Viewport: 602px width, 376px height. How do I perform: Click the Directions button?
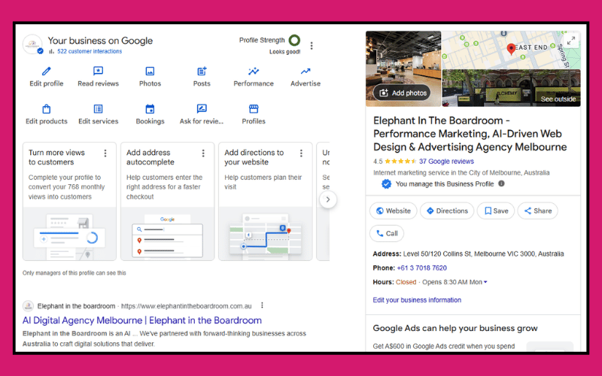coord(447,211)
